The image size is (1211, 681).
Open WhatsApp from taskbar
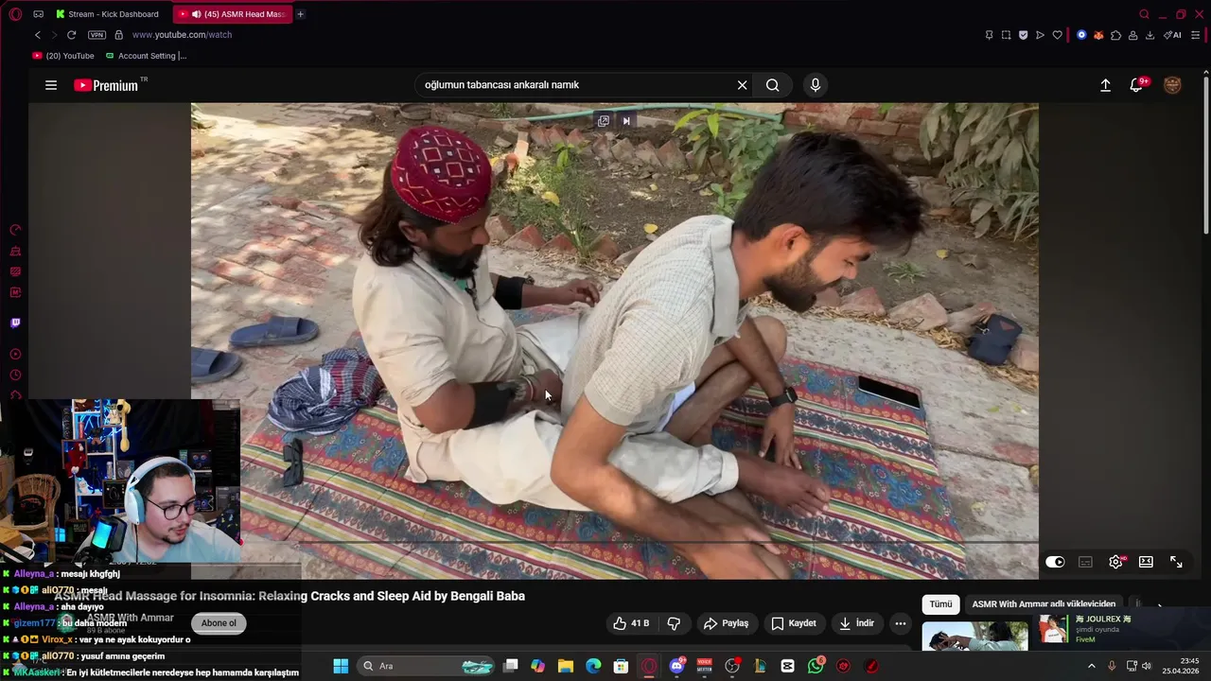816,666
